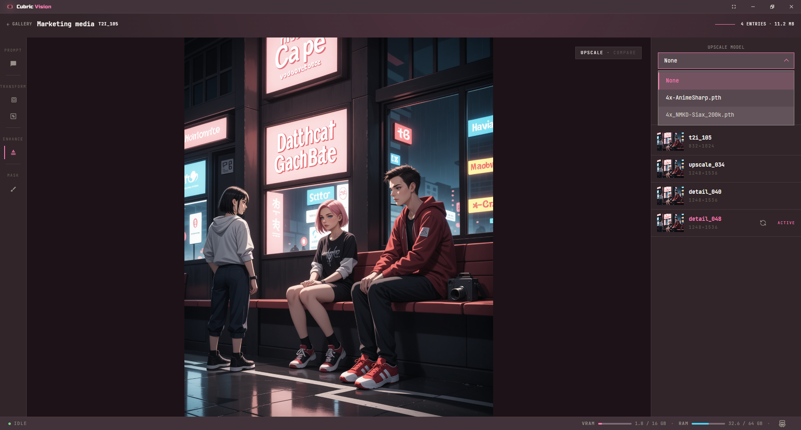
Task: Click the TRANSFORM section label
Action: tap(13, 87)
